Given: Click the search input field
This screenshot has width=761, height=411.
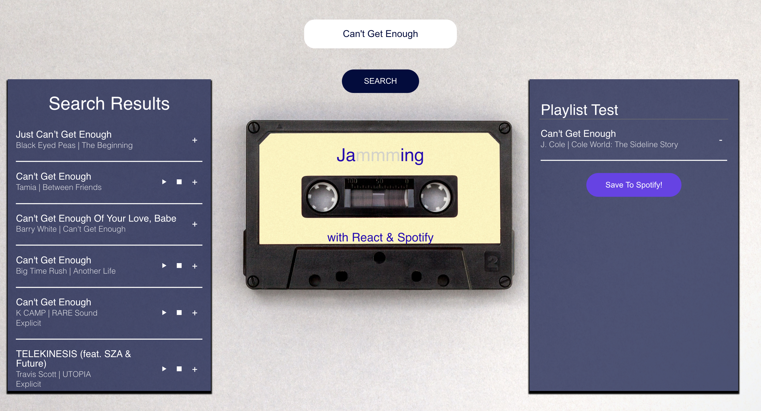Looking at the screenshot, I should coord(380,33).
